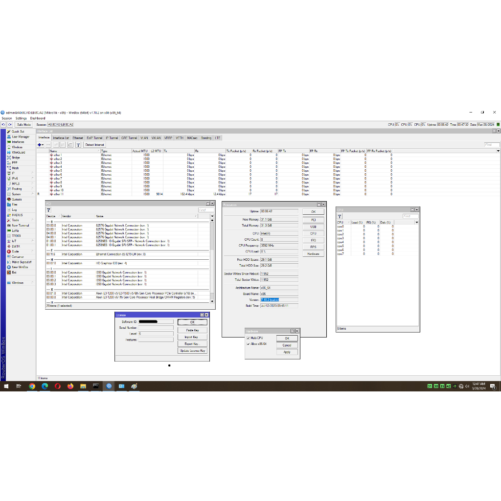Click the filter funnel in Interface List
This screenshot has height=501, width=501.
click(x=77, y=145)
